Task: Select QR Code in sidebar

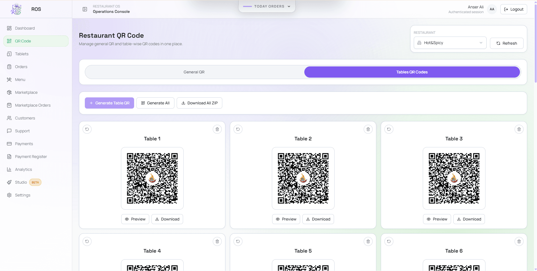Action: (x=36, y=41)
